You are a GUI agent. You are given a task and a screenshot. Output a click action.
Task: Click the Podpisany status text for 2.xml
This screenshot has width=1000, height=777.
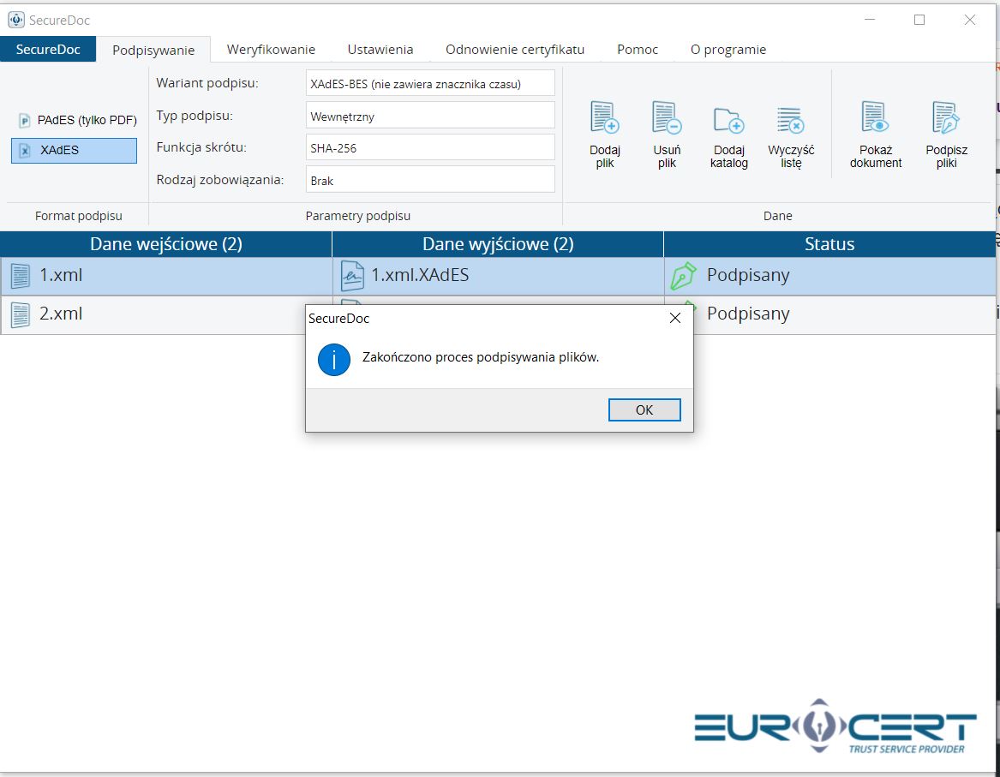click(748, 314)
